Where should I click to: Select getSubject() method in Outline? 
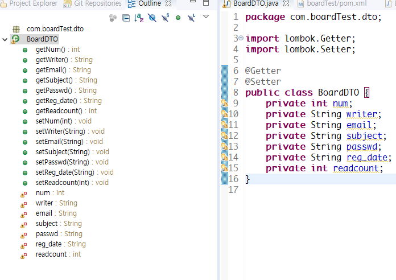pos(67,80)
